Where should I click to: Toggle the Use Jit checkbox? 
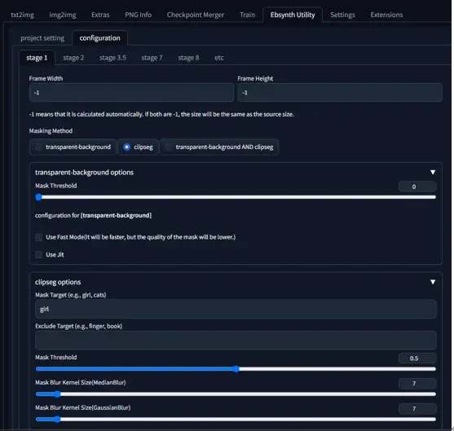(38, 255)
